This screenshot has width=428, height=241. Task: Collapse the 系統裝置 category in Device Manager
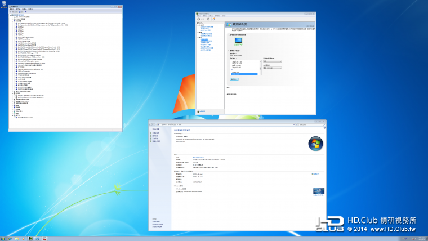click(x=12, y=21)
